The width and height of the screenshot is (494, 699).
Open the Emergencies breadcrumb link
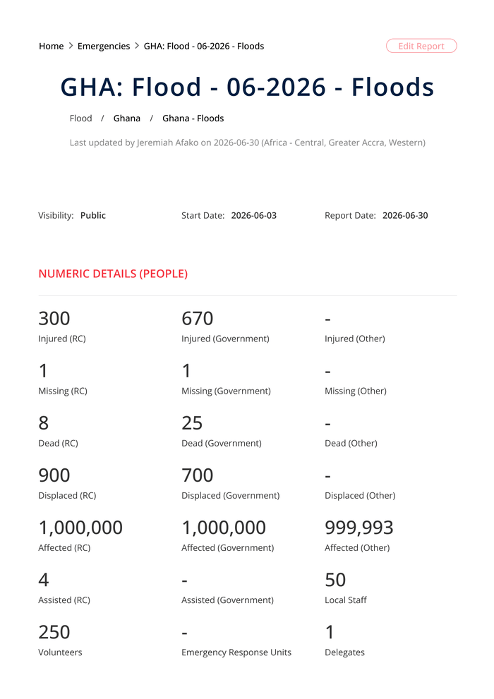click(104, 47)
